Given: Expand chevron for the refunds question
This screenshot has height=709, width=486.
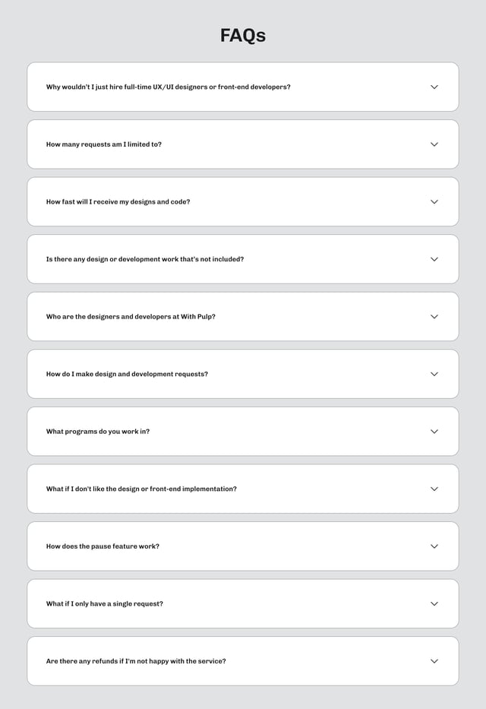Looking at the screenshot, I should 434,661.
